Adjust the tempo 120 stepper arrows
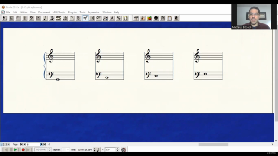 117,150
